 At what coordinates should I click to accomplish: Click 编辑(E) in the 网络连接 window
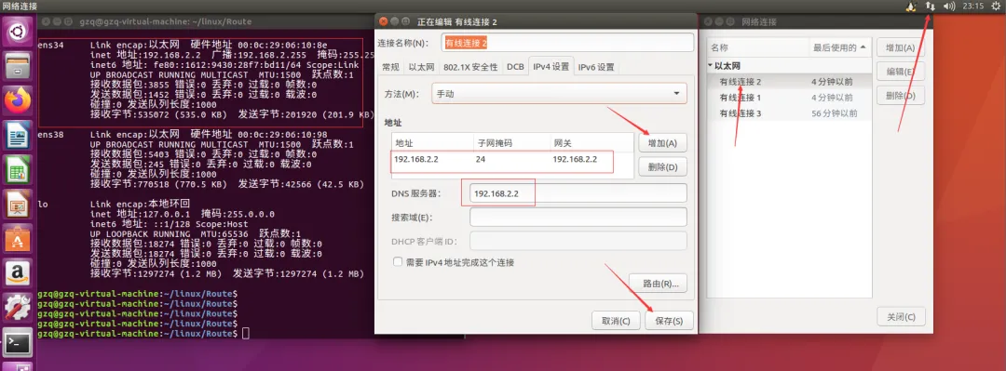click(900, 72)
